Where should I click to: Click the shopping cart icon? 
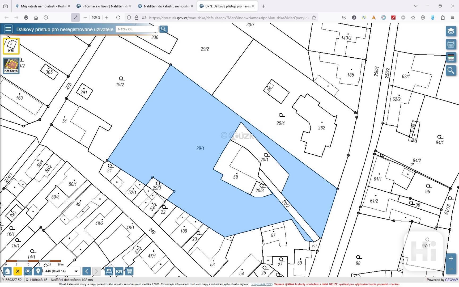tap(129, 271)
